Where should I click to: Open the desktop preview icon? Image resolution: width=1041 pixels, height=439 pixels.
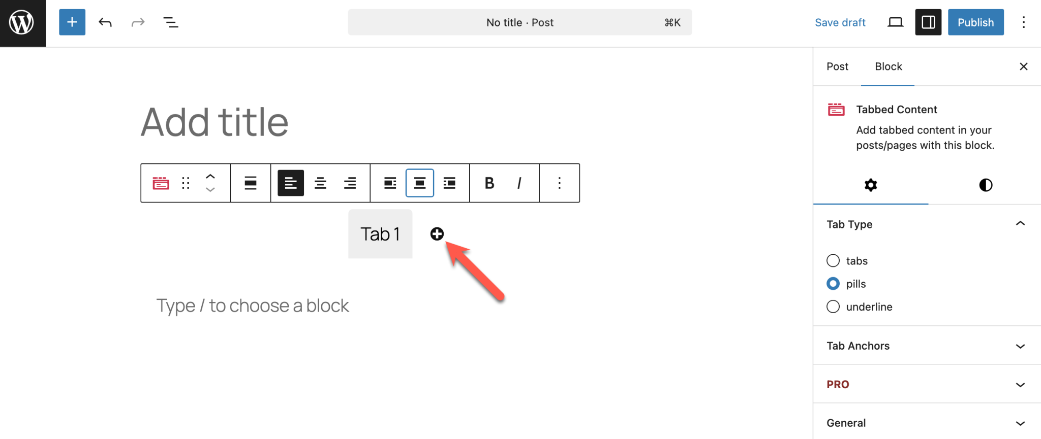[895, 22]
